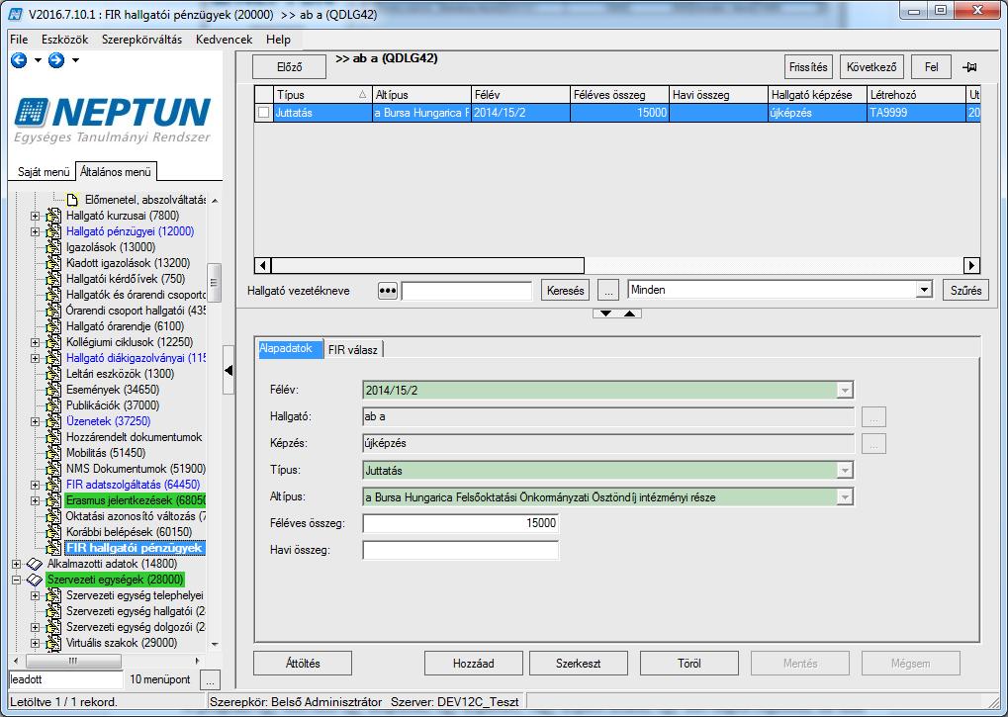
Task: Open the Minden filter dropdown
Action: click(924, 290)
